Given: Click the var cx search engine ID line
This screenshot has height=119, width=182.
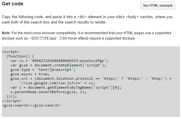Looking at the screenshot, I should [59, 61].
